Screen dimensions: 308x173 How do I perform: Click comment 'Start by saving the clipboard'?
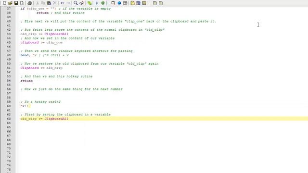[65, 114]
